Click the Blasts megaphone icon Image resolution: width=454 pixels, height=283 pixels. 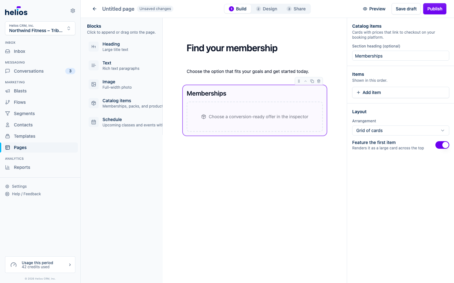[x=8, y=91]
